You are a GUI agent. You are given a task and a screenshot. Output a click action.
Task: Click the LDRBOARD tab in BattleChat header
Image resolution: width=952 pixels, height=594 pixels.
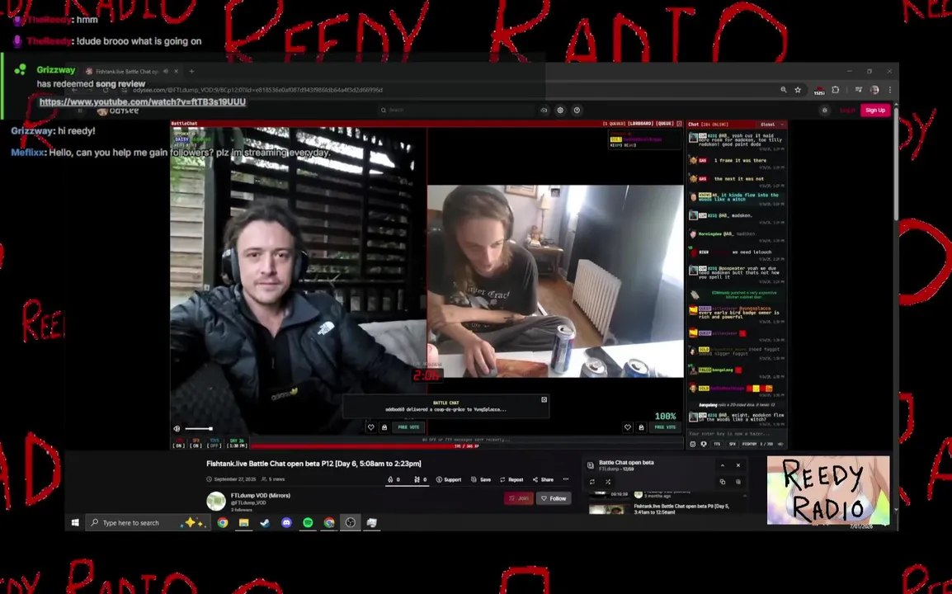640,123
